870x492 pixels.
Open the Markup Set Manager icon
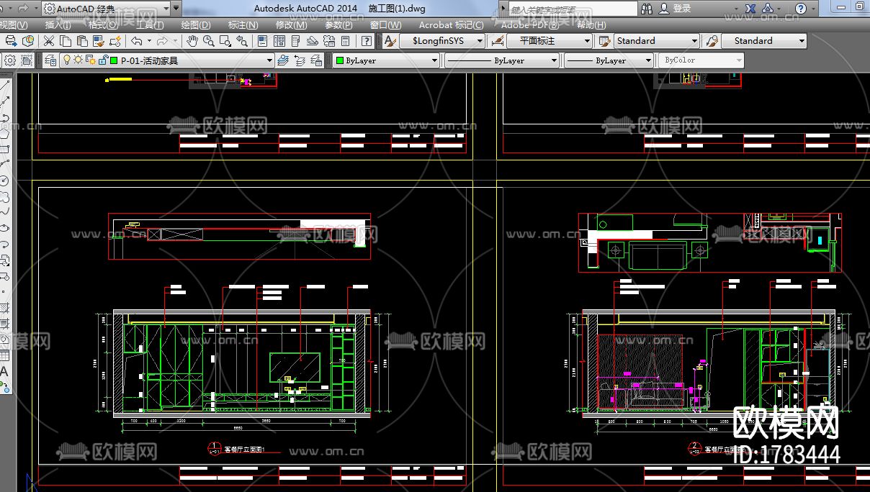328,41
